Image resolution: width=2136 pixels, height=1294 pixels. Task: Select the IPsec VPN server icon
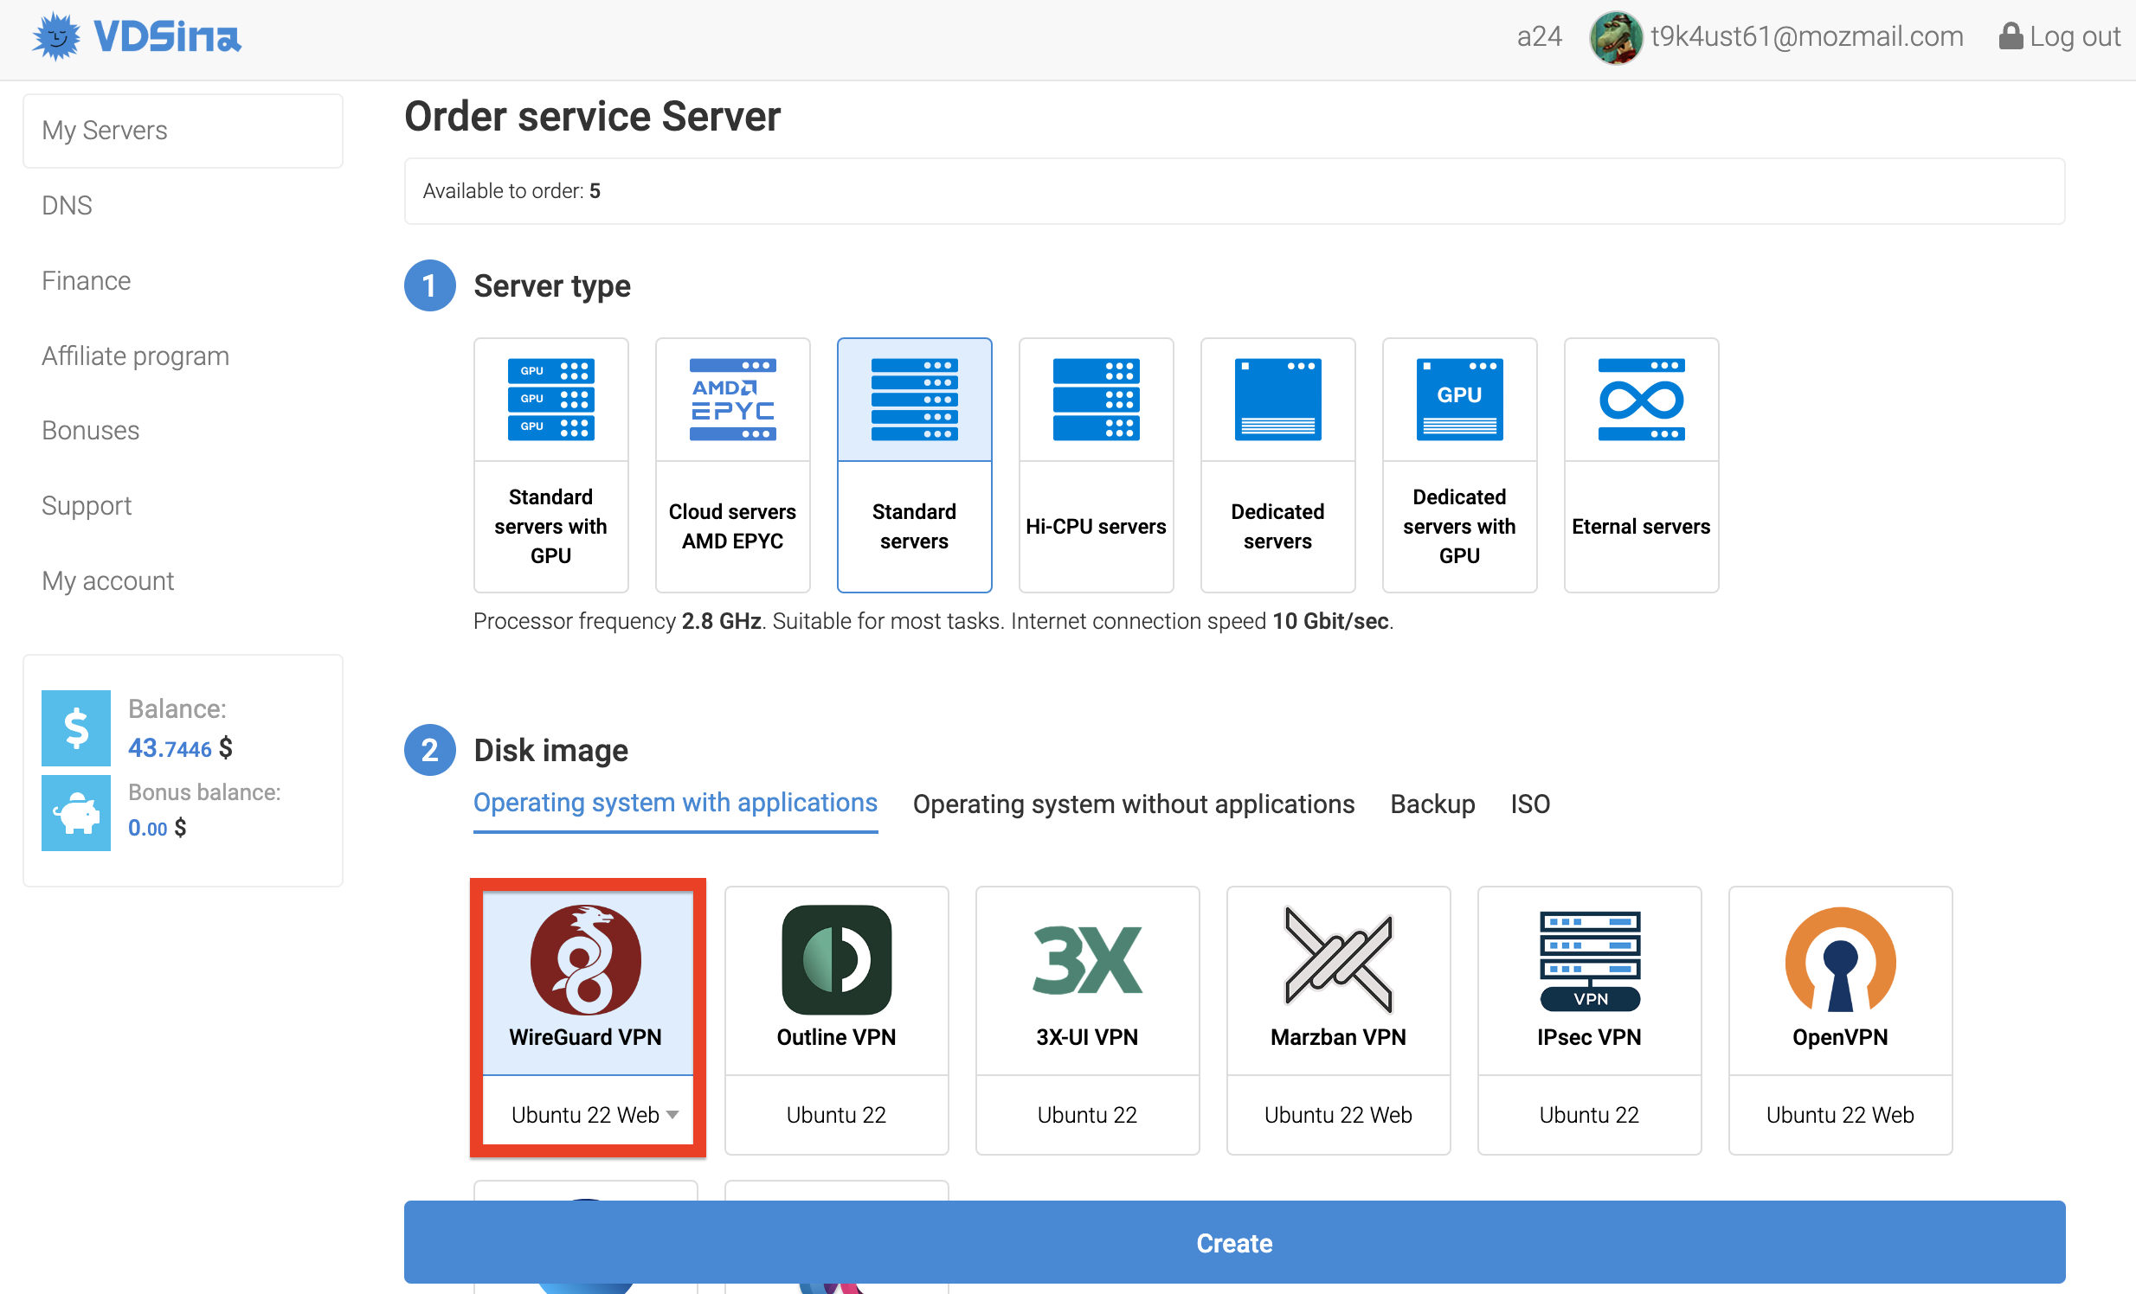pyautogui.click(x=1590, y=959)
